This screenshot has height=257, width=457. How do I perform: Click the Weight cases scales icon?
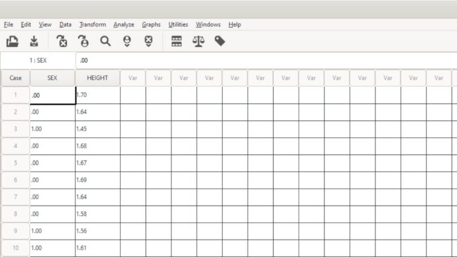(x=198, y=42)
